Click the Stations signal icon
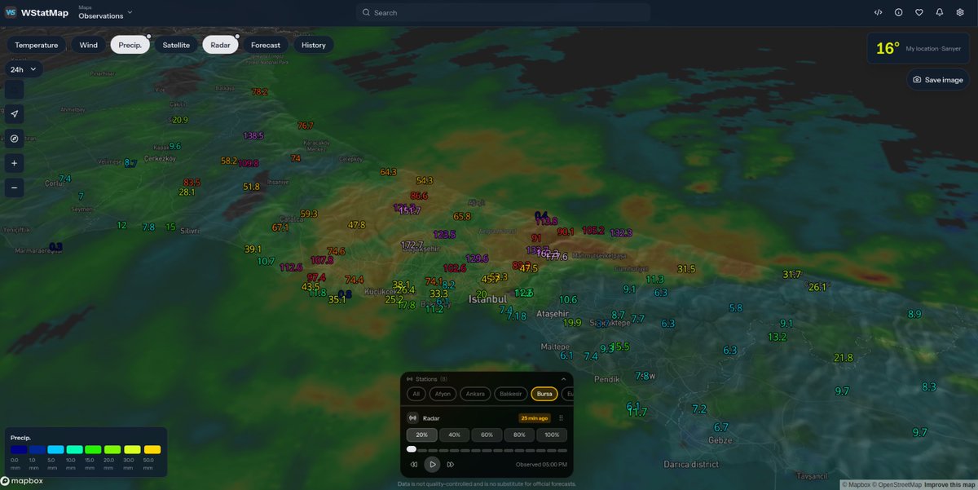 tap(410, 379)
